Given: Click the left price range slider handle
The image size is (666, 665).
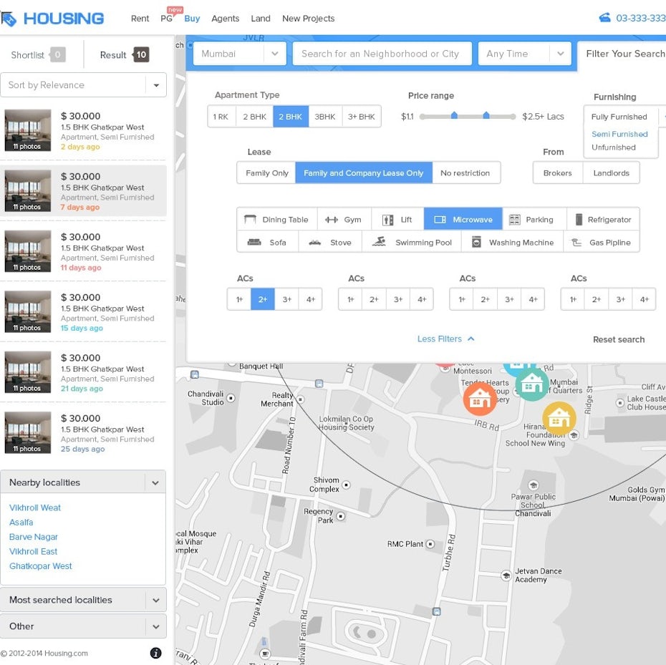Looking at the screenshot, I should tap(454, 116).
